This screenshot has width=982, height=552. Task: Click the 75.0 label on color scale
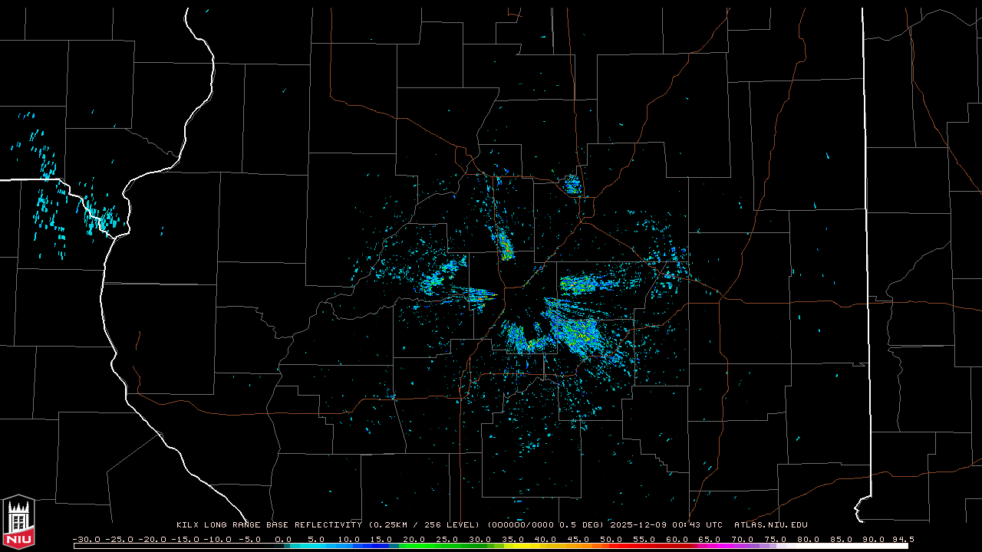pos(776,539)
